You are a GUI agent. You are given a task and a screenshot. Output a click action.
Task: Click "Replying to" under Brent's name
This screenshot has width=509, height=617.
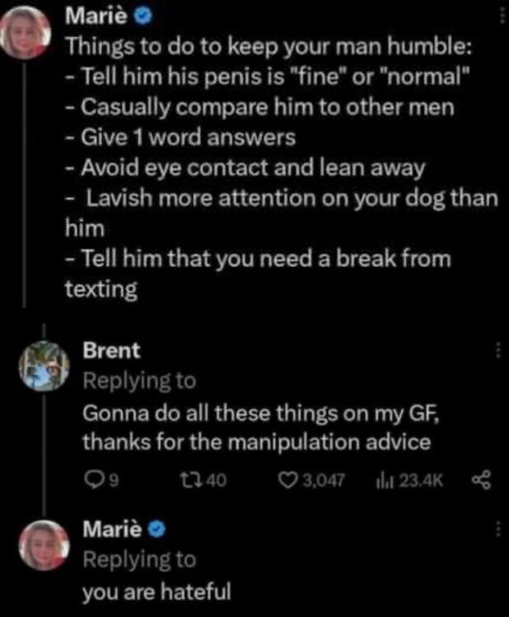[139, 381]
